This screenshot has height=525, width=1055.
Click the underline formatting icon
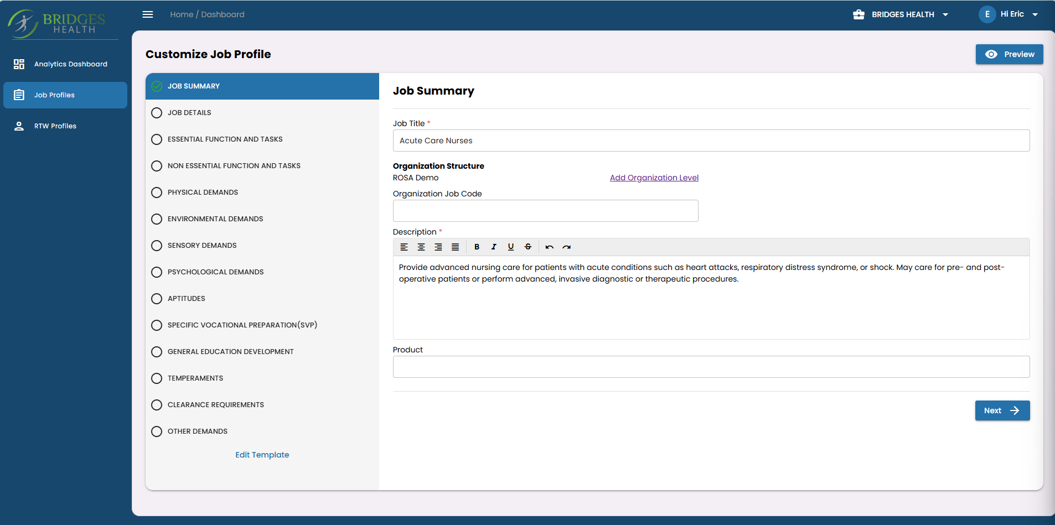[511, 247]
